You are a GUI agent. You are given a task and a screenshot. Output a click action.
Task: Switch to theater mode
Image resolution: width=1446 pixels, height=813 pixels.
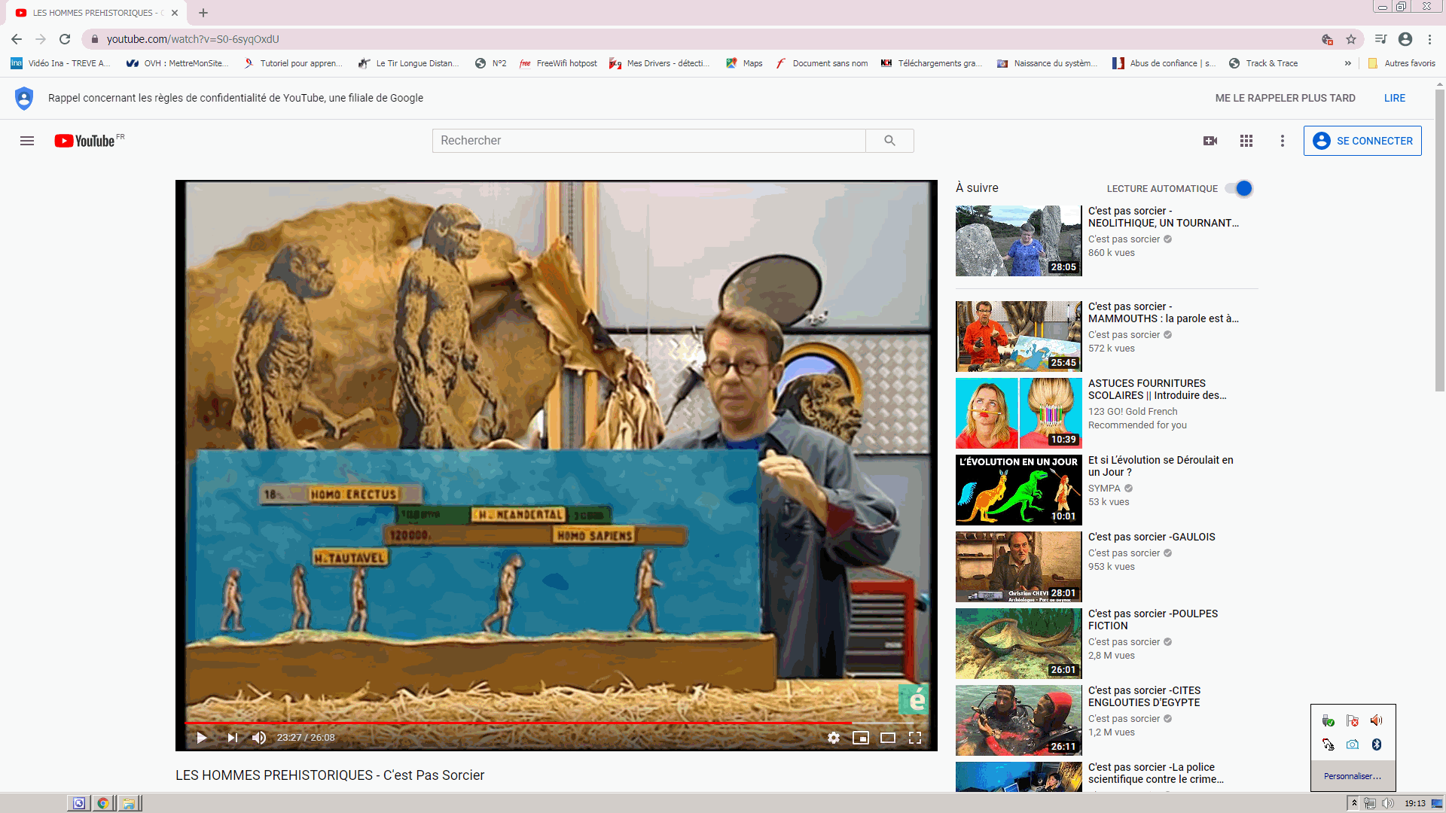pos(888,738)
